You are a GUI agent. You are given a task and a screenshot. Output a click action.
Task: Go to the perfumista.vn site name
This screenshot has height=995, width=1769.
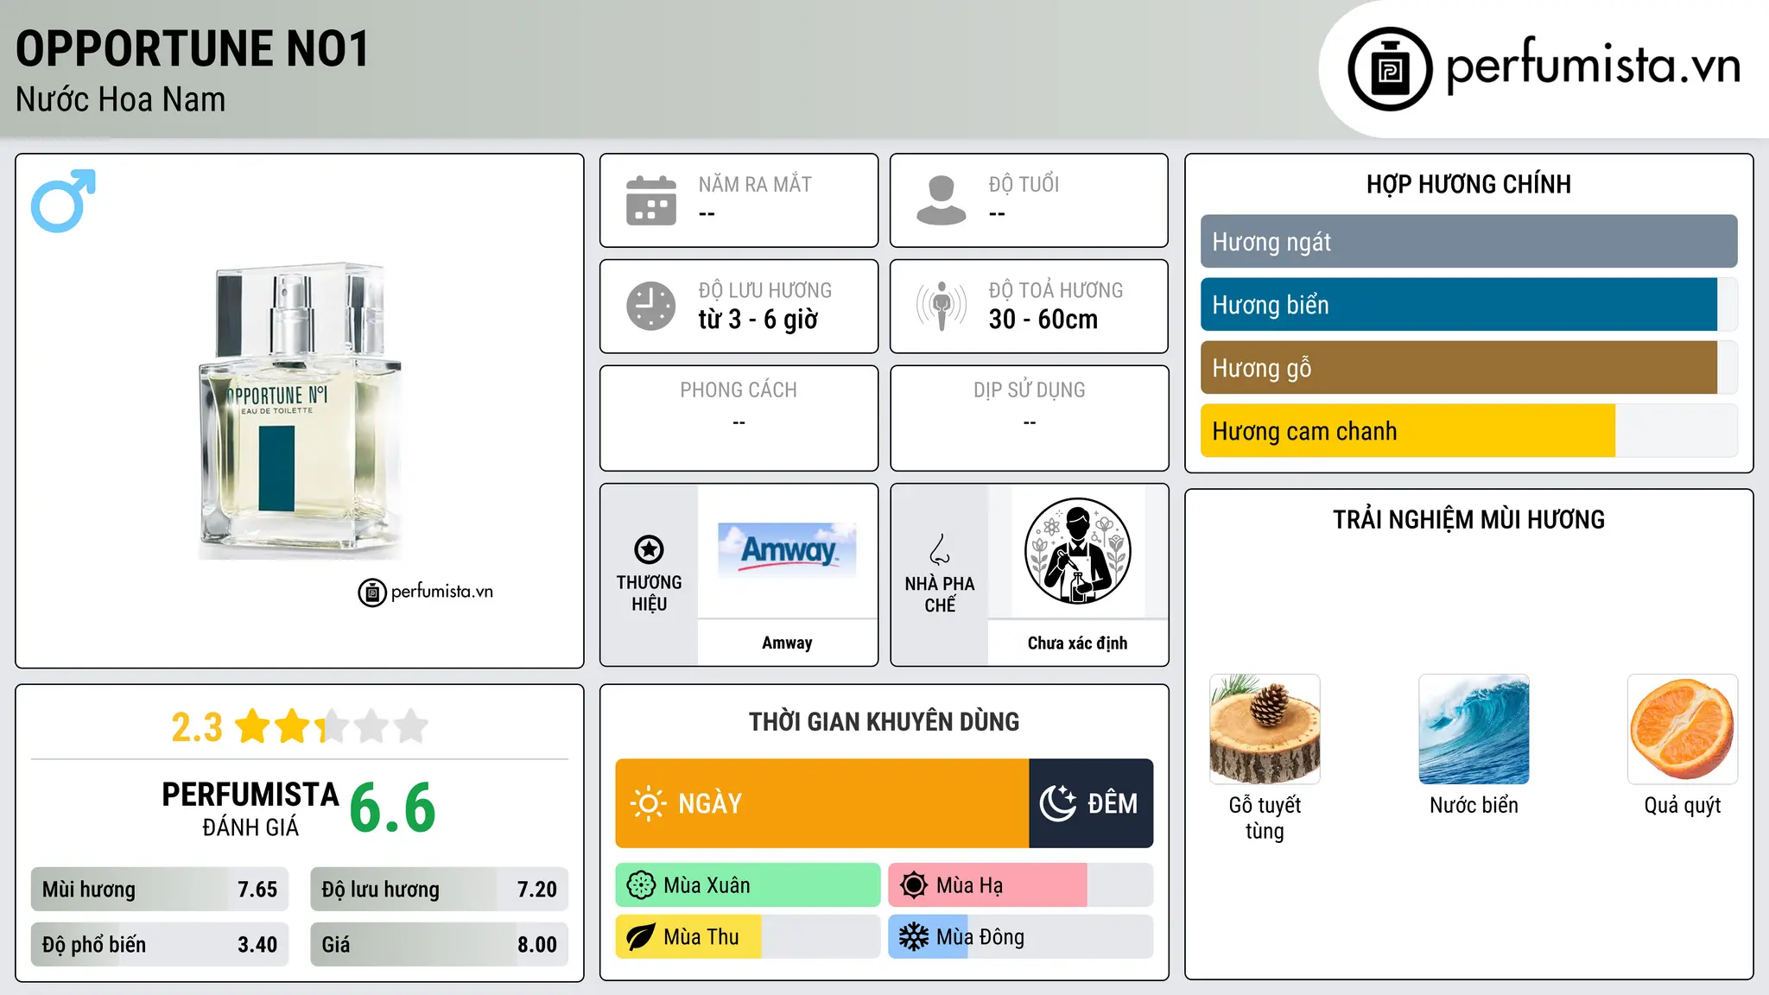(x=1594, y=65)
